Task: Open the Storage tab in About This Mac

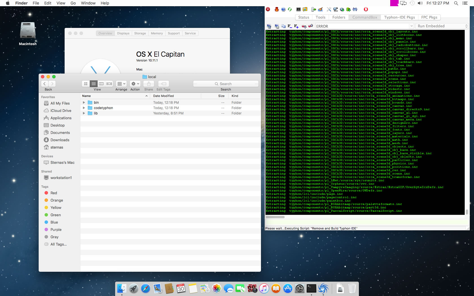Action: coord(140,33)
